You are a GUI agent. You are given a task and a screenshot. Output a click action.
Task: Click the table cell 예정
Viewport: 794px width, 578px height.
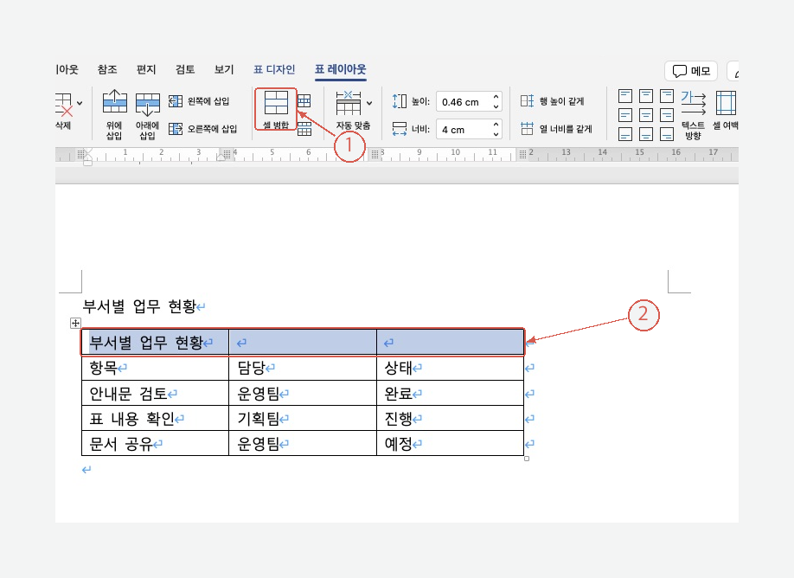click(x=450, y=444)
